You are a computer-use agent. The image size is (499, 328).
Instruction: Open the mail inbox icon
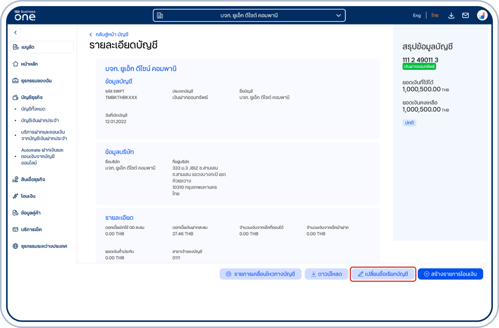(466, 16)
